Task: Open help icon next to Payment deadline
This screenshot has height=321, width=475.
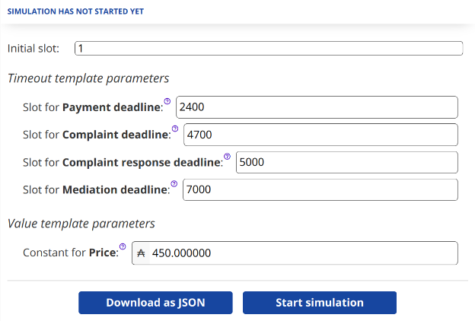Action: [x=167, y=101]
